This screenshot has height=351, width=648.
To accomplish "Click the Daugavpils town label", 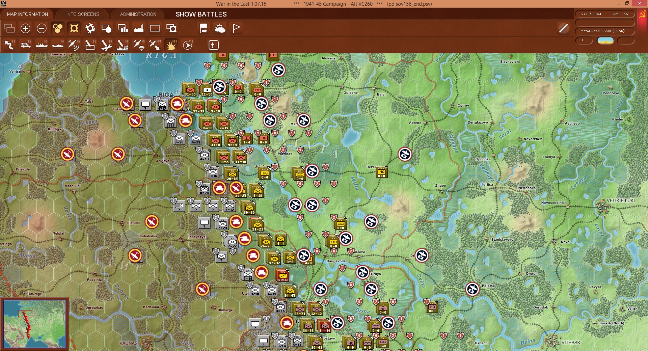I will (336, 261).
